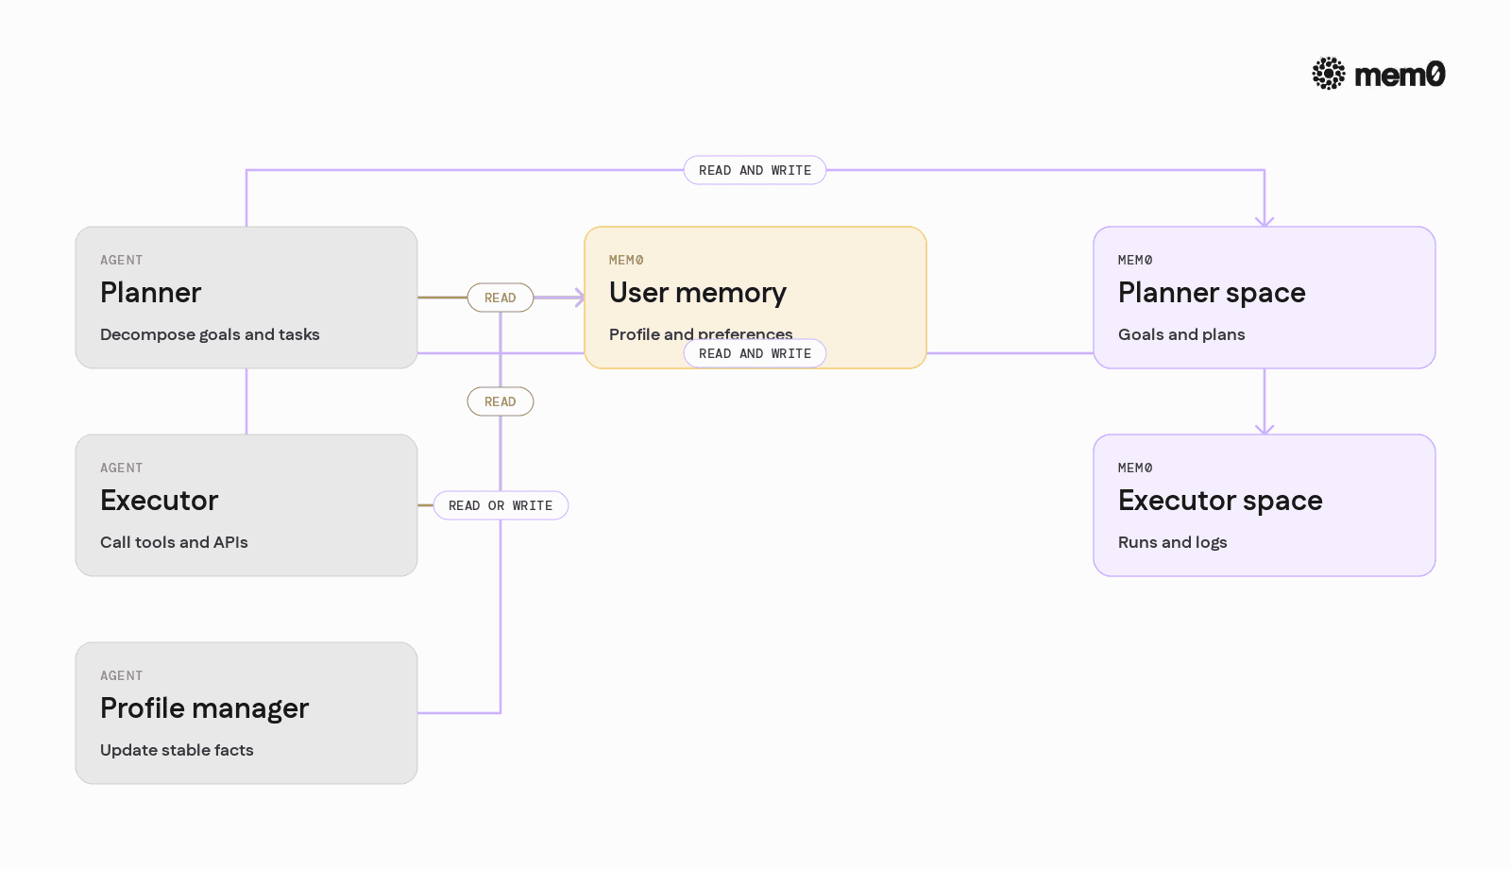Click the READ label above Executor

[501, 401]
